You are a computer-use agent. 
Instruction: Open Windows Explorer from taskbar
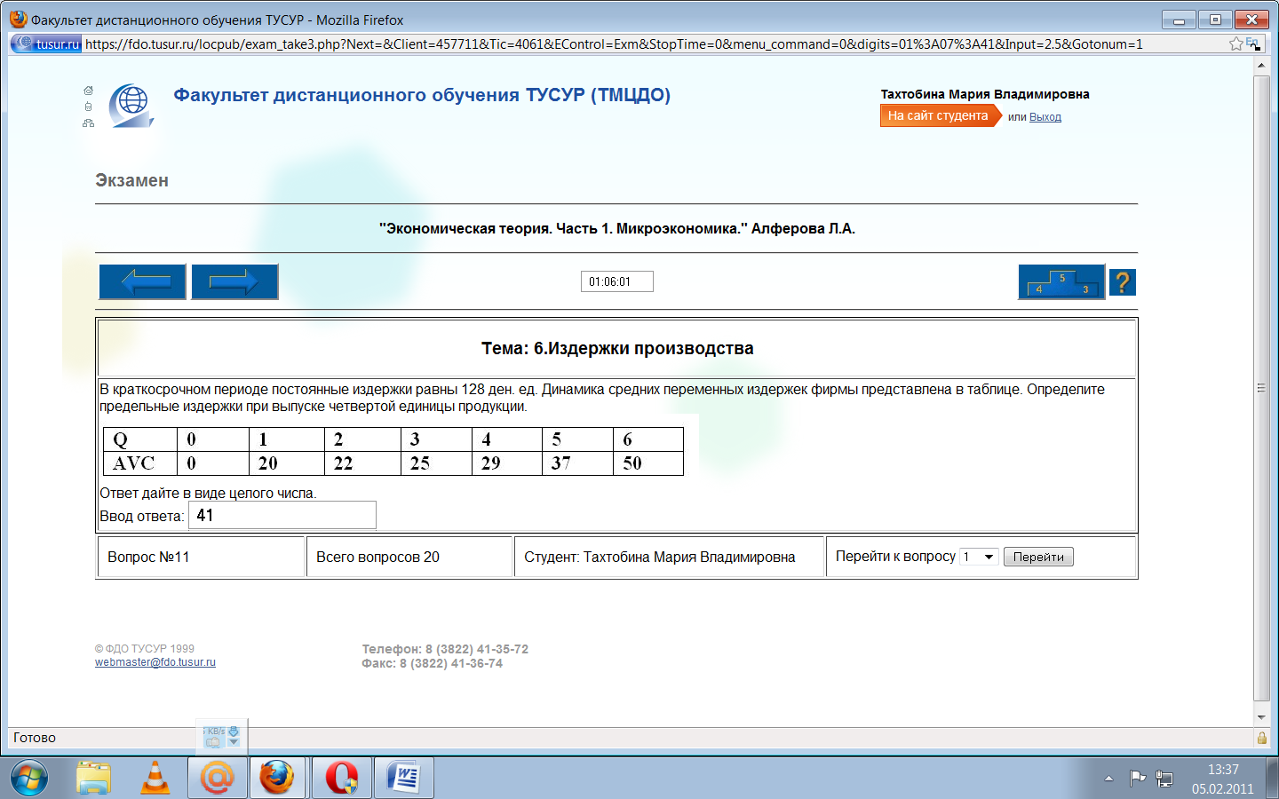(93, 778)
